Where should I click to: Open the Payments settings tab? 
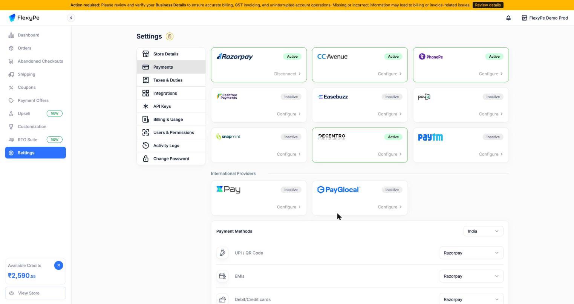[171, 67]
